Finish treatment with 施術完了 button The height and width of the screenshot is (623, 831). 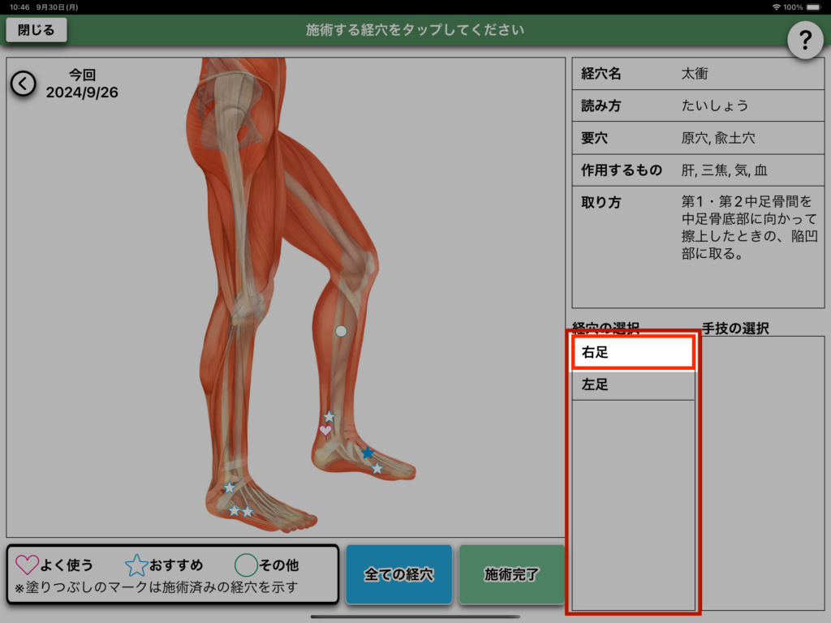click(x=511, y=574)
